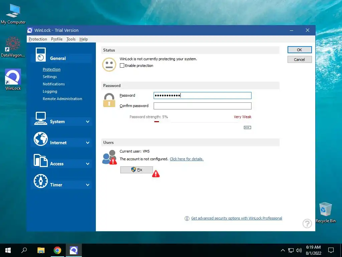The width and height of the screenshot is (342, 257).
Task: Click the ellipsis password options button
Action: tap(247, 127)
